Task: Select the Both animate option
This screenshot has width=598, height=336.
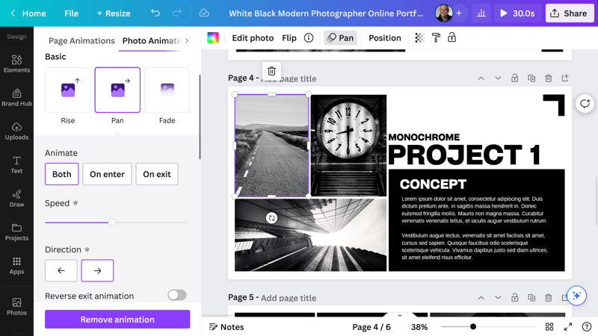Action: pos(62,174)
